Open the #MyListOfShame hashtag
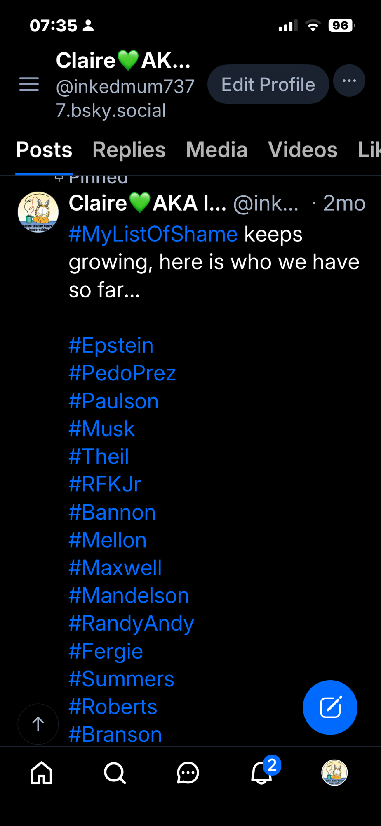This screenshot has height=826, width=381. coord(153,235)
